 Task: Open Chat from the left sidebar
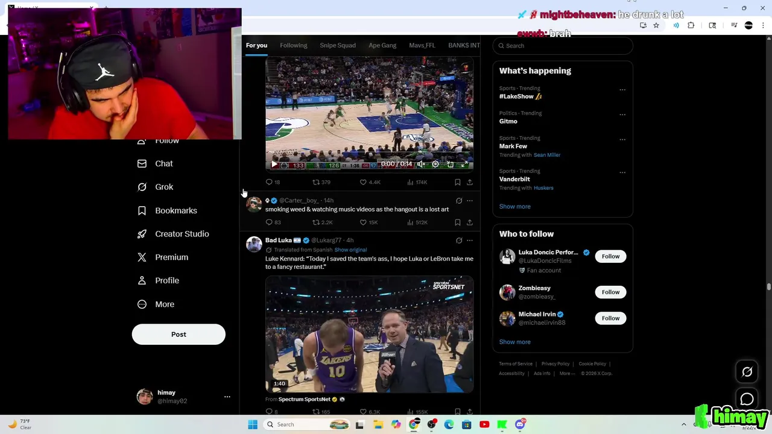coord(155,163)
